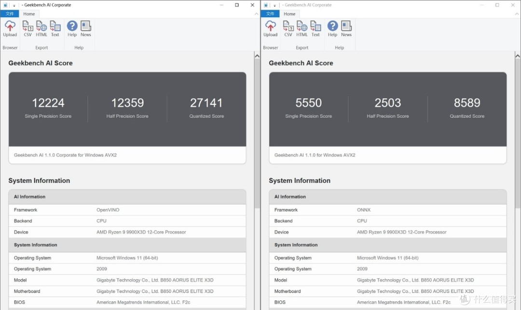Click Device value in the right window
521x310 pixels.
tap(402, 232)
